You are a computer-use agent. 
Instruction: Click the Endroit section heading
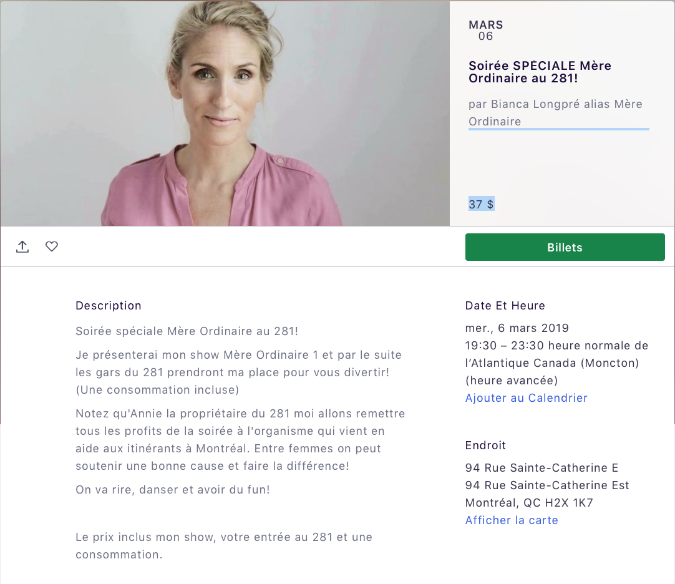pos(485,445)
